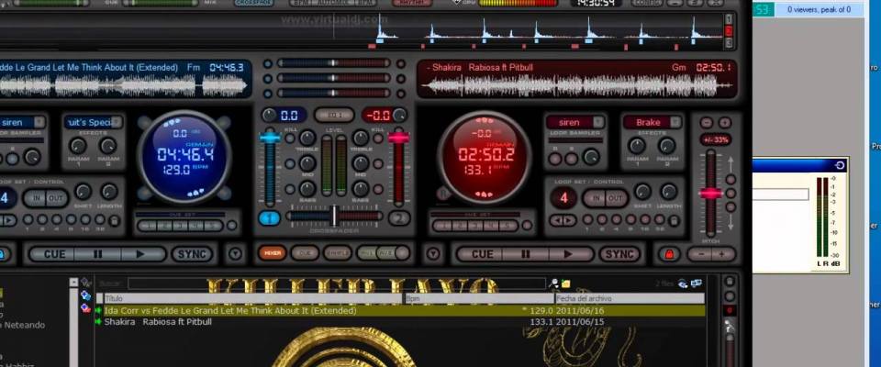Viewport: 881px width, 367px height.
Task: Click the left deck loop Shift knob
Action: click(x=84, y=192)
